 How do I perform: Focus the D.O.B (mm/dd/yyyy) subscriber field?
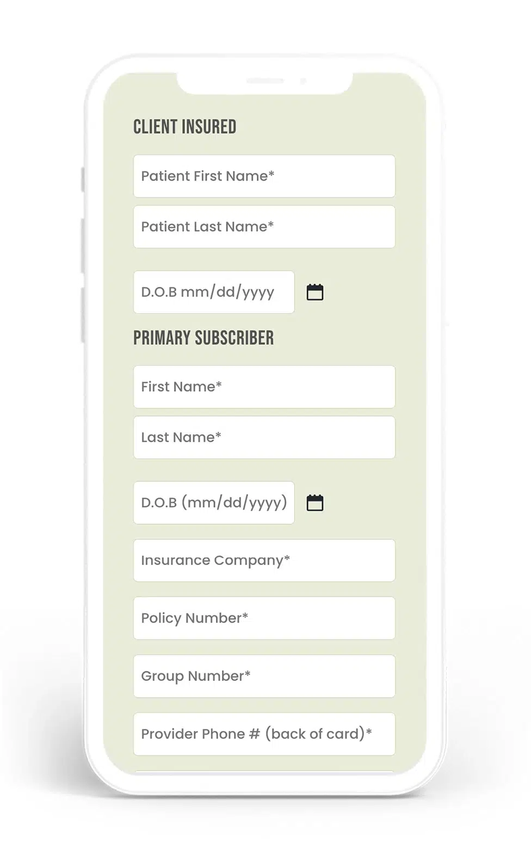pos(214,502)
